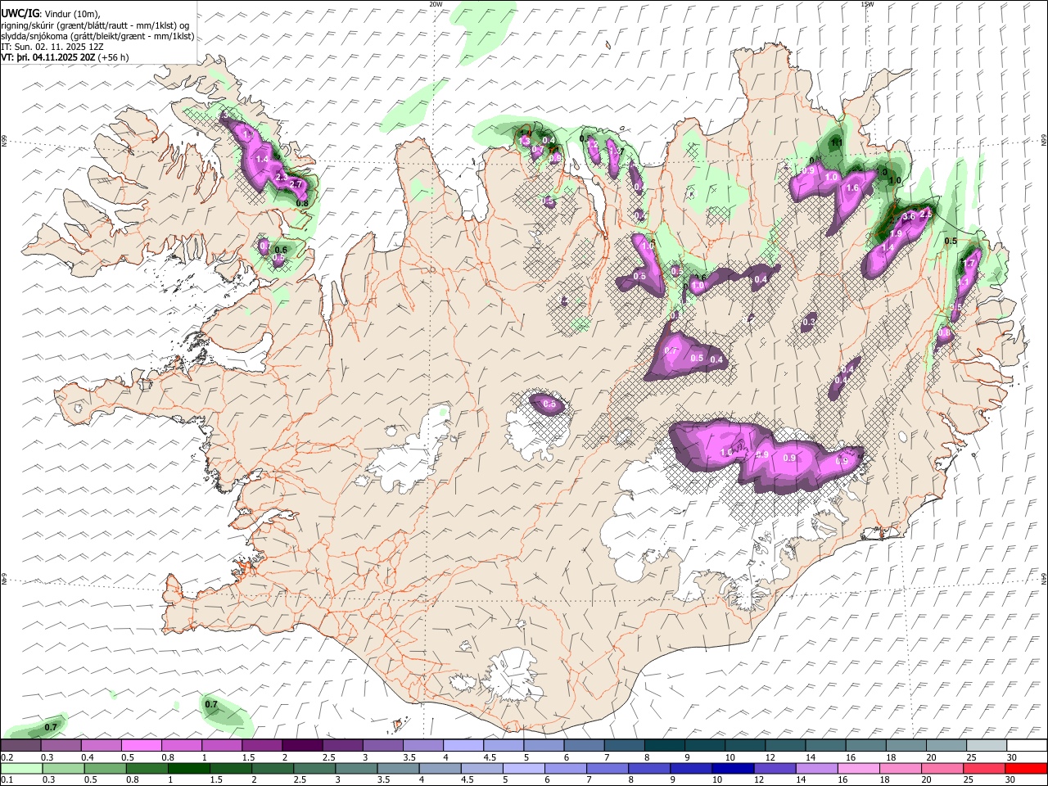Viewport: 1048px width, 786px height.
Task: Select the upper legend swatch labeled 16
Action: (x=865, y=746)
